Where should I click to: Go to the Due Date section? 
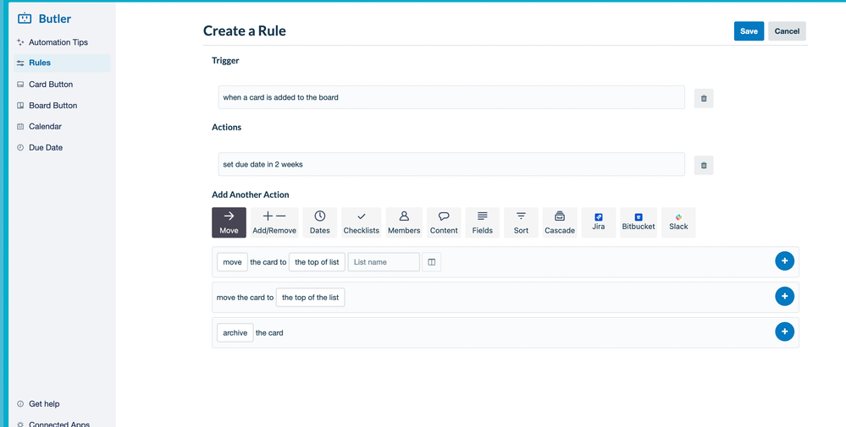pos(46,147)
